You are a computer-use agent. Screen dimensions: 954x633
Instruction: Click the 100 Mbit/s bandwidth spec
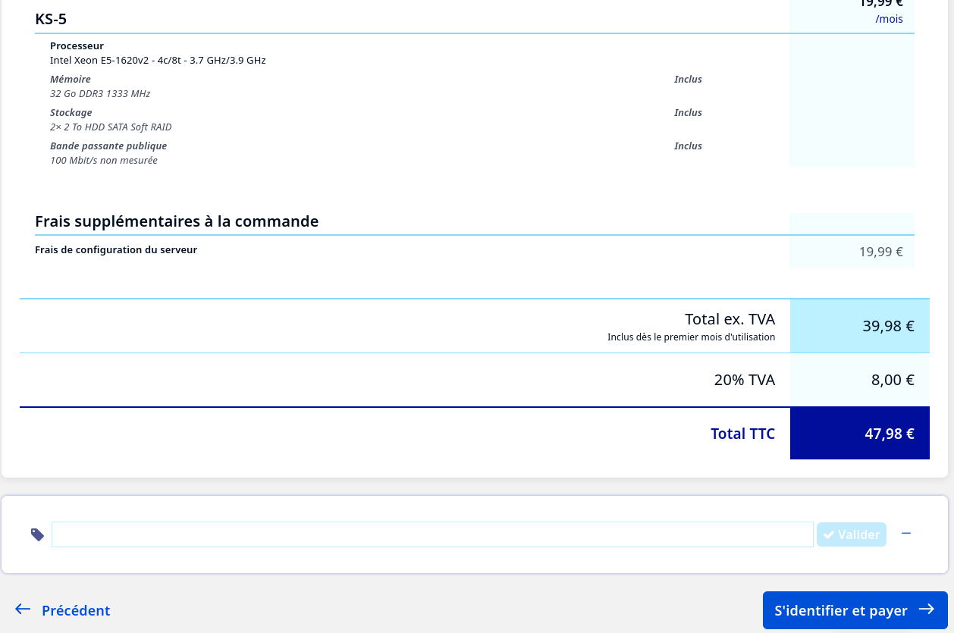click(x=103, y=161)
